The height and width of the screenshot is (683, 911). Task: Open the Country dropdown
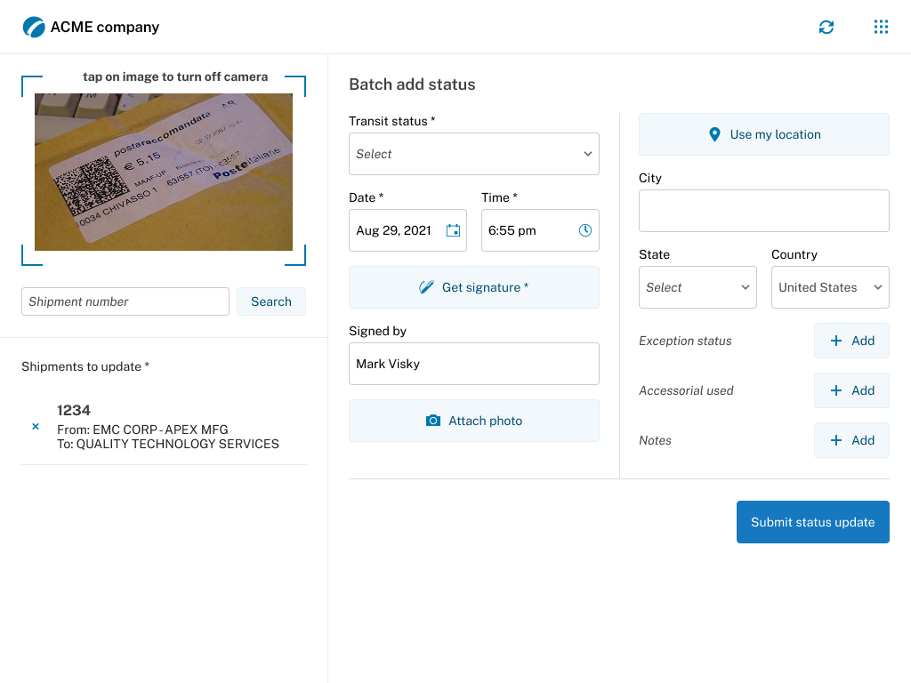click(x=830, y=287)
